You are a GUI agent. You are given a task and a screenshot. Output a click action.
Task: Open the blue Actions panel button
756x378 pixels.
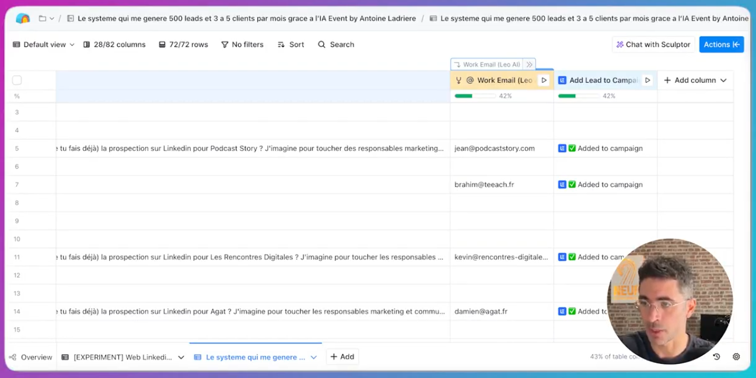[x=722, y=44]
